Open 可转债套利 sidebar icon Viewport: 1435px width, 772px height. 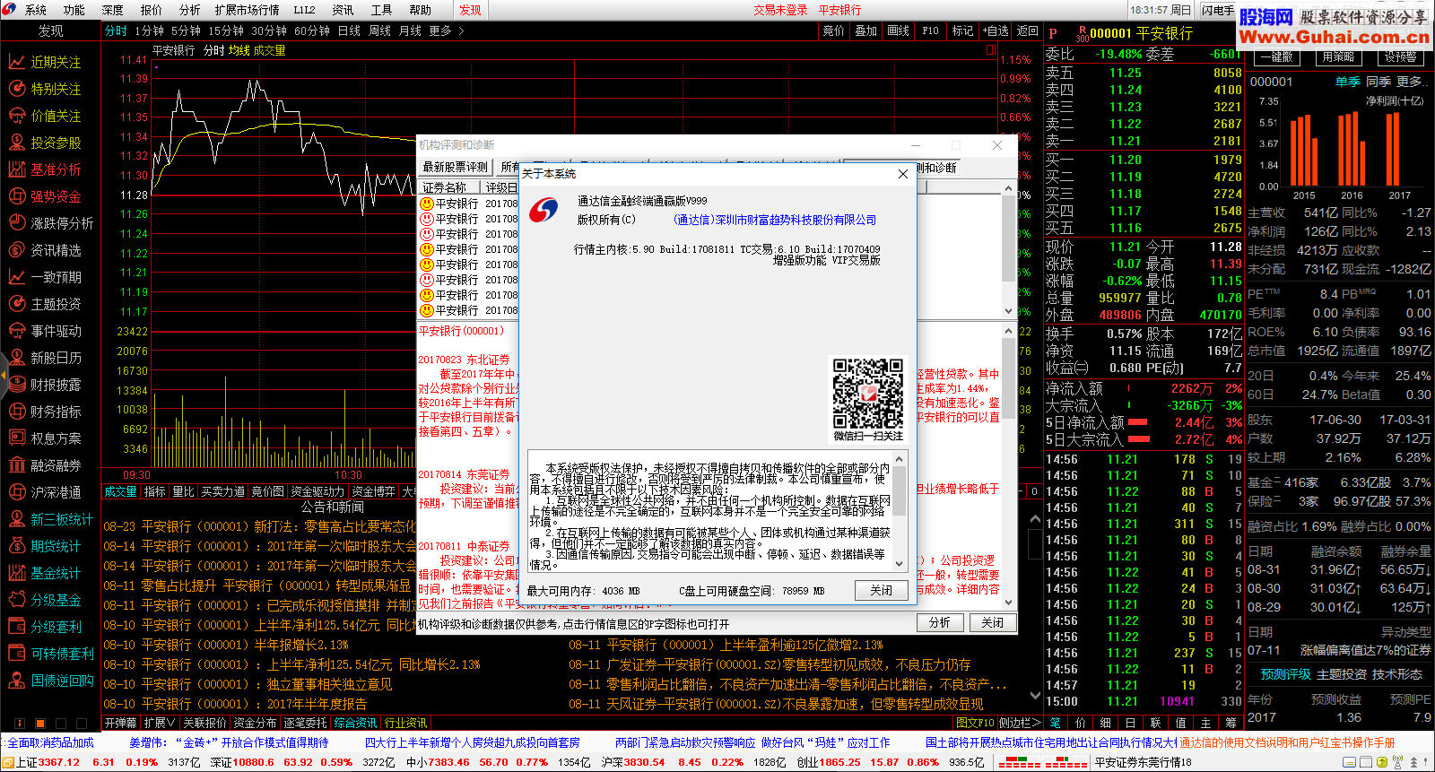(x=16, y=654)
